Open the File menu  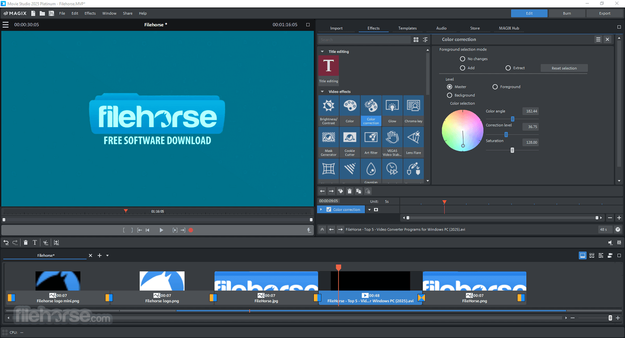tap(62, 13)
